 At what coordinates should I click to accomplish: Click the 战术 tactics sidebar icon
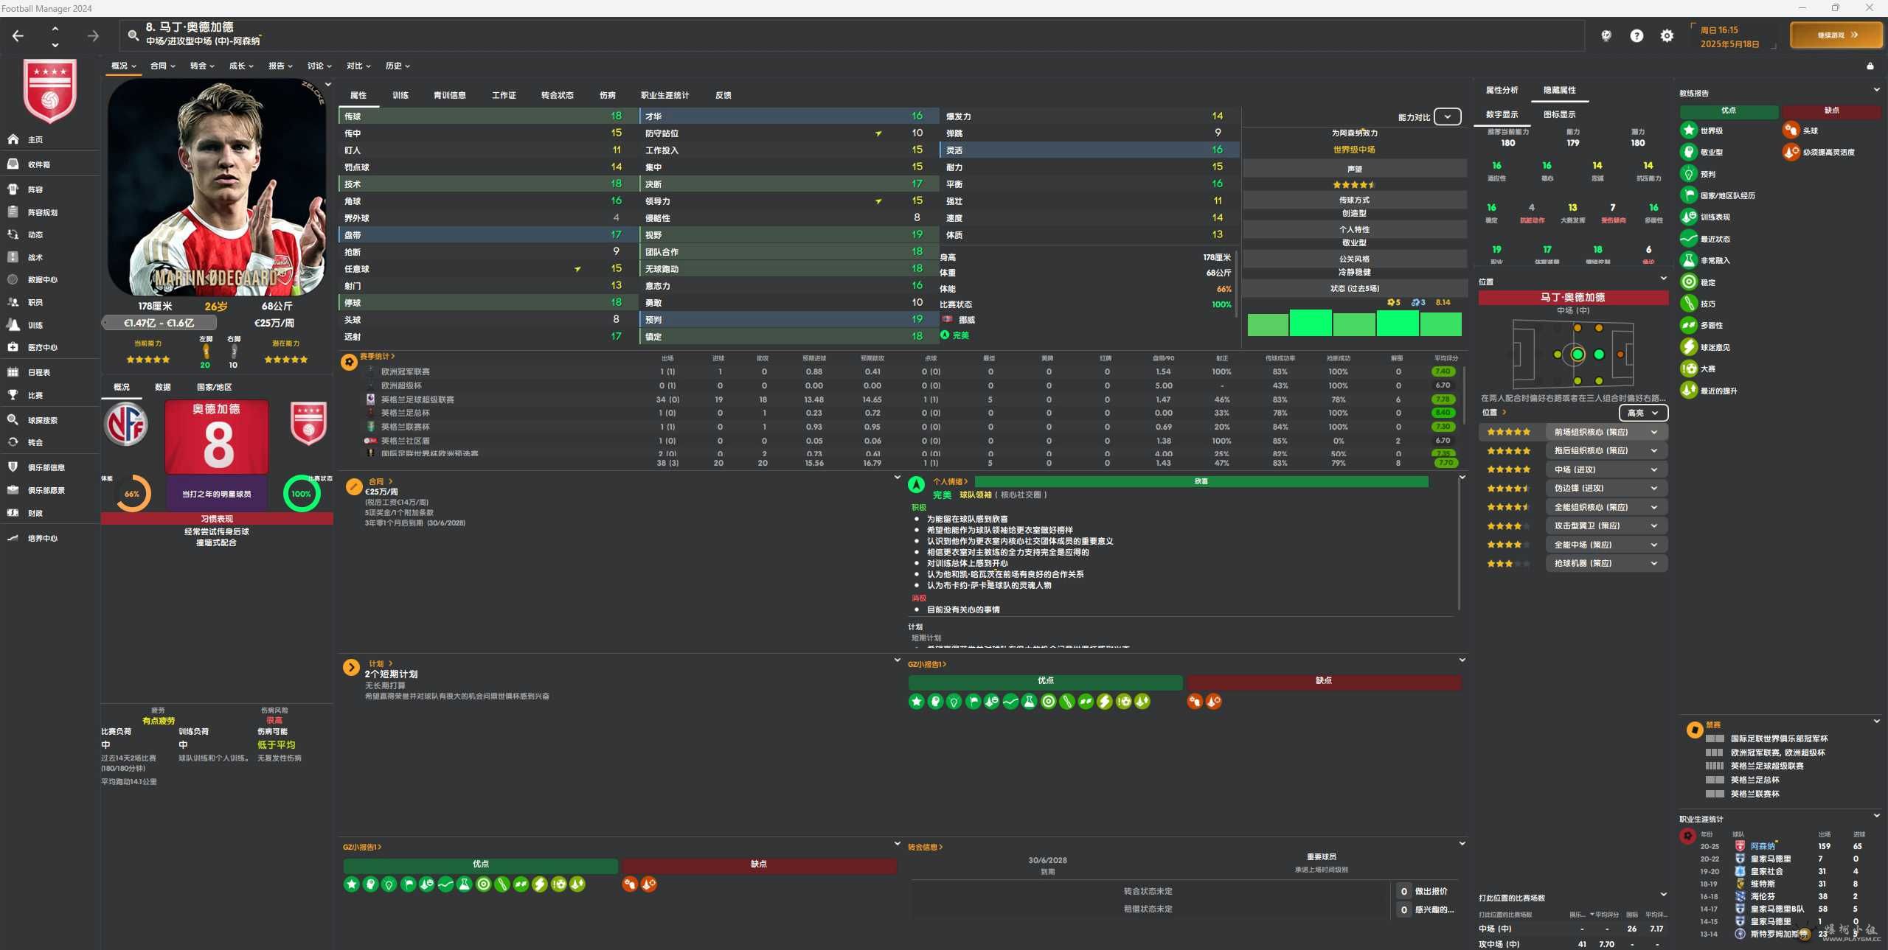pos(13,257)
